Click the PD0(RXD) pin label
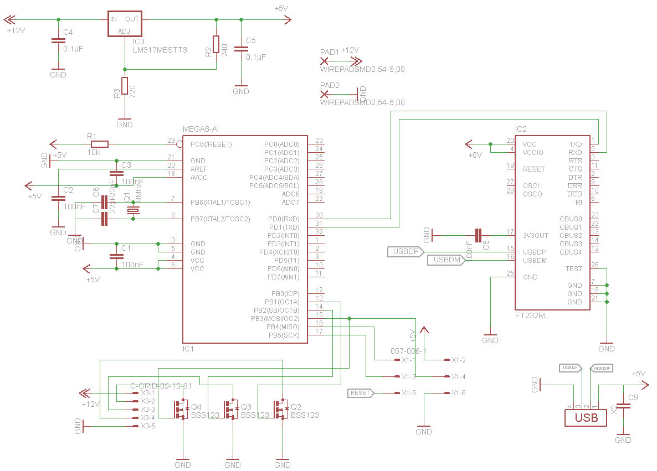Image resolution: width=657 pixels, height=471 pixels. (284, 219)
